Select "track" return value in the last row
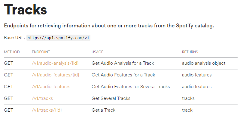240x130 pixels. 187,110
